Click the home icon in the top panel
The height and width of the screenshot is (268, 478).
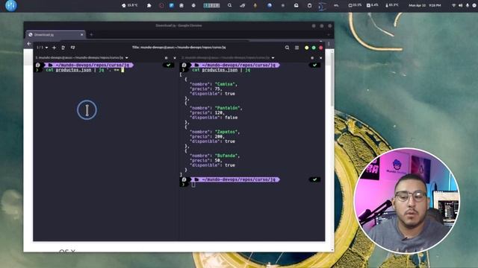point(149,5)
